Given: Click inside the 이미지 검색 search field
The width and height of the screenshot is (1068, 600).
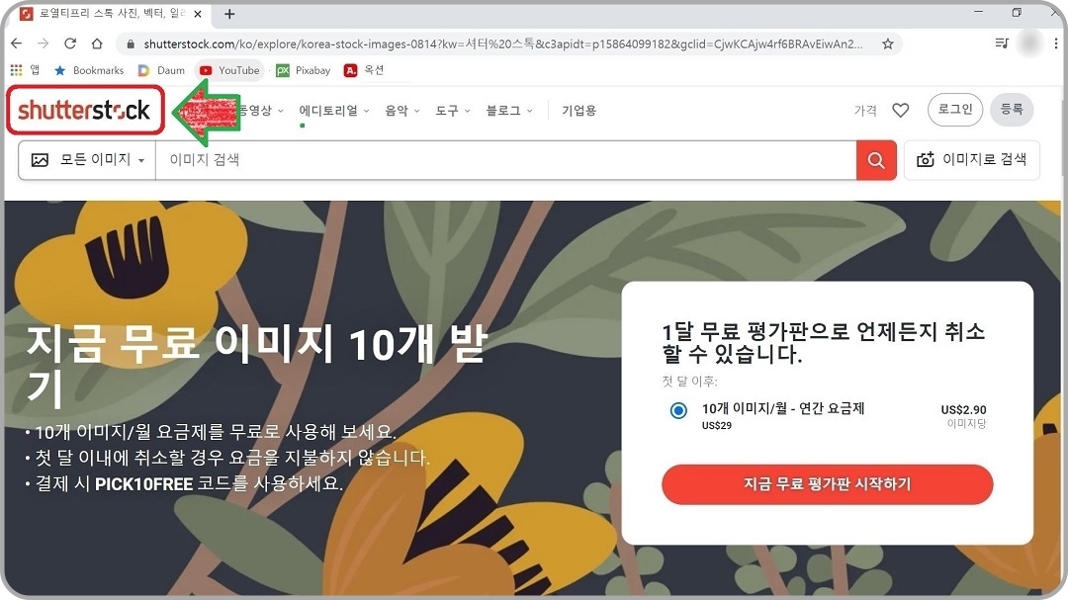Looking at the screenshot, I should coord(396,160).
